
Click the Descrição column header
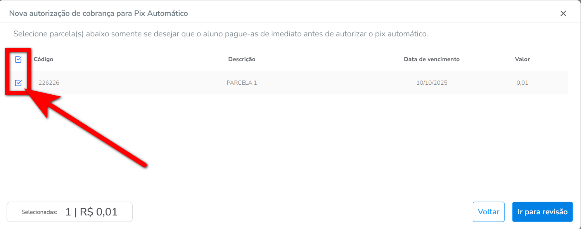coord(242,59)
